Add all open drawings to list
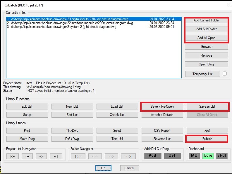 (x=207, y=38)
